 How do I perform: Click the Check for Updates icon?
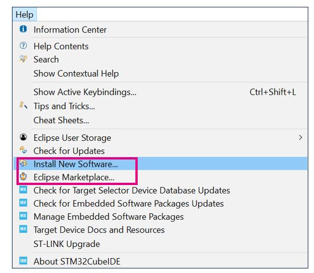tap(23, 150)
